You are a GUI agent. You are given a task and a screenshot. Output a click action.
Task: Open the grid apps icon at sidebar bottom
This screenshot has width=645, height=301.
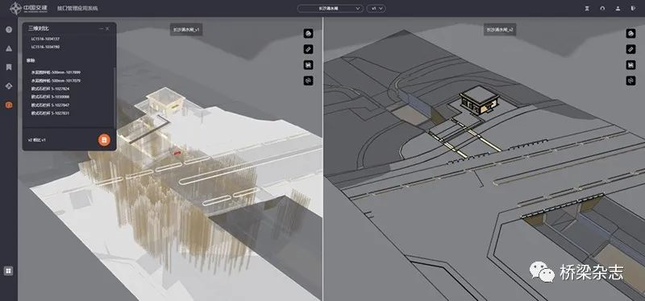pyautogui.click(x=9, y=270)
